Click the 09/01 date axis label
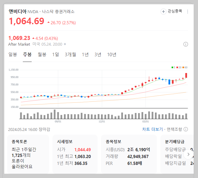 [58, 122]
